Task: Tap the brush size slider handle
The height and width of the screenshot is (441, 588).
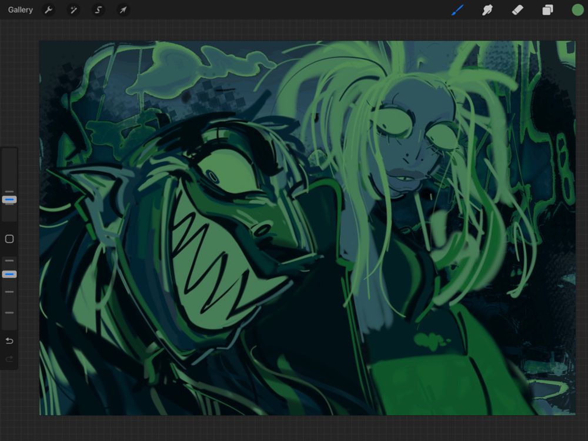Action: click(9, 199)
